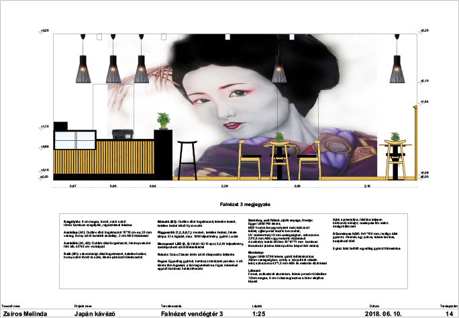Click the sheet number 14

pyautogui.click(x=449, y=313)
